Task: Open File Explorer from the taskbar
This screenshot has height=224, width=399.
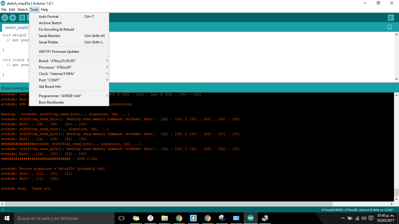Action: point(164,218)
